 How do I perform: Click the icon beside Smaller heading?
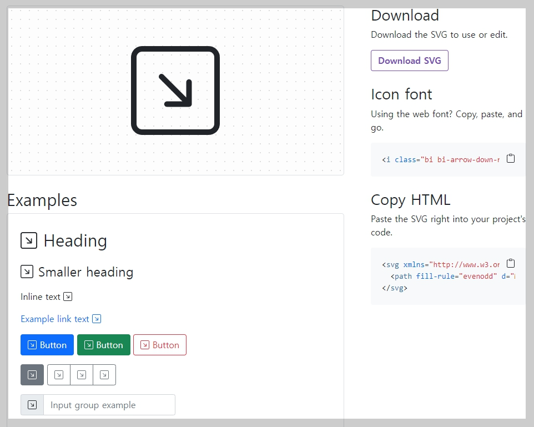(x=27, y=272)
